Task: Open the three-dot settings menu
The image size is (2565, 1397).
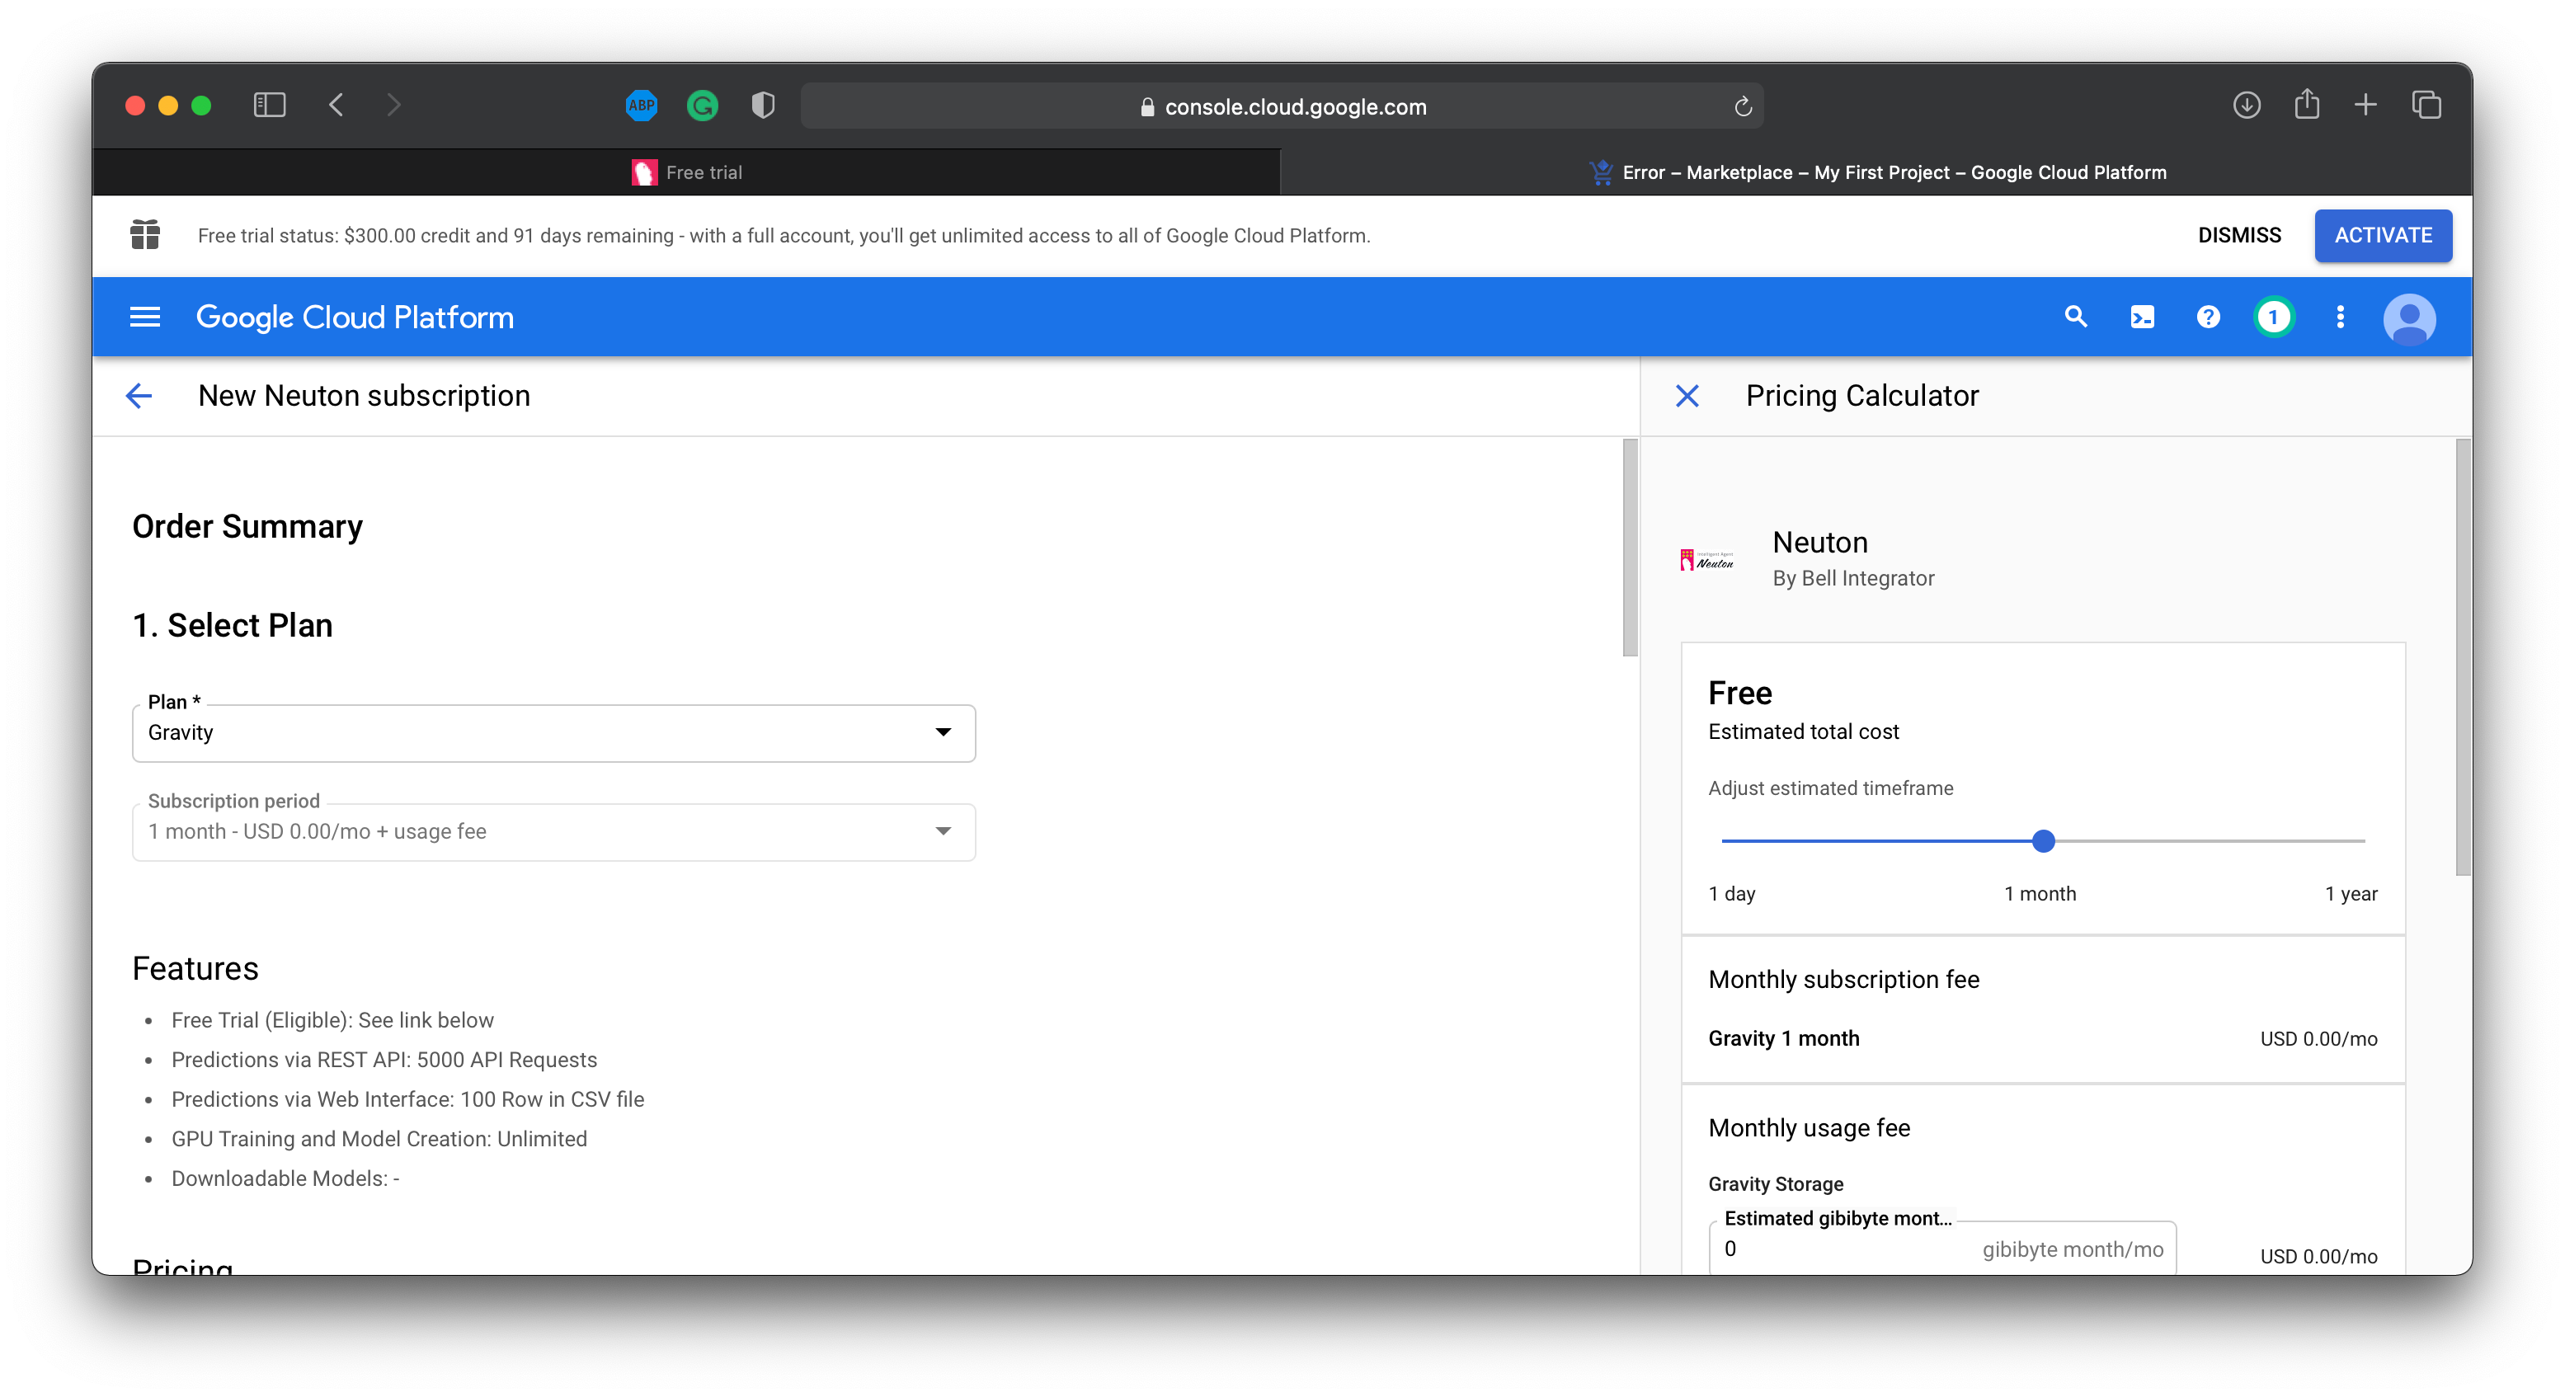Action: (2340, 317)
